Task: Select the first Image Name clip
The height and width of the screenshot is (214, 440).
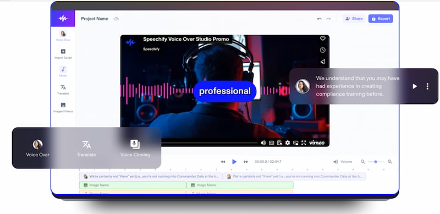Action: [x=133, y=185]
